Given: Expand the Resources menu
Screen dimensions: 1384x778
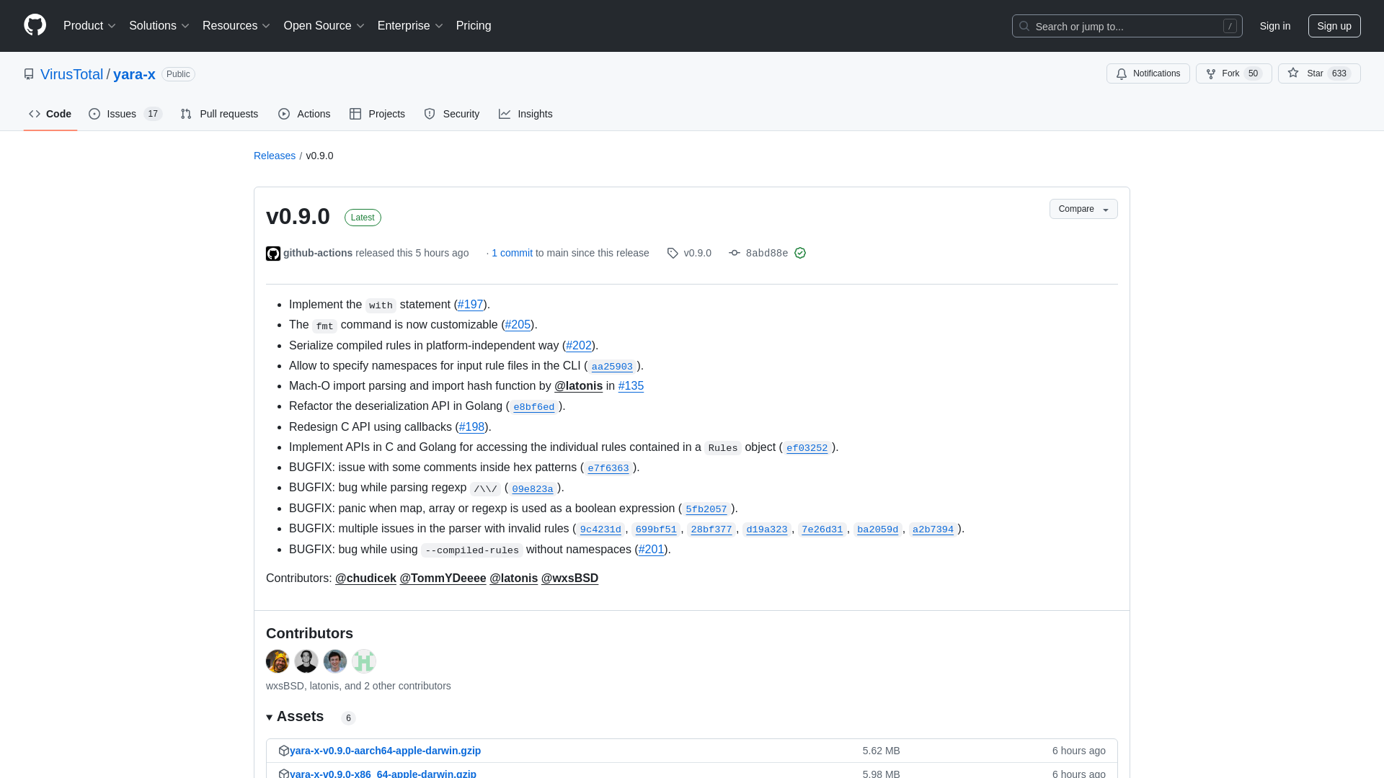Looking at the screenshot, I should pyautogui.click(x=236, y=26).
